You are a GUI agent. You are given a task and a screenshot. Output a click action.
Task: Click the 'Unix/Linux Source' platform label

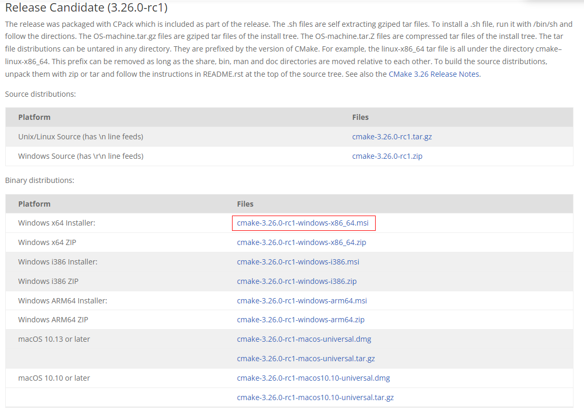(80, 137)
